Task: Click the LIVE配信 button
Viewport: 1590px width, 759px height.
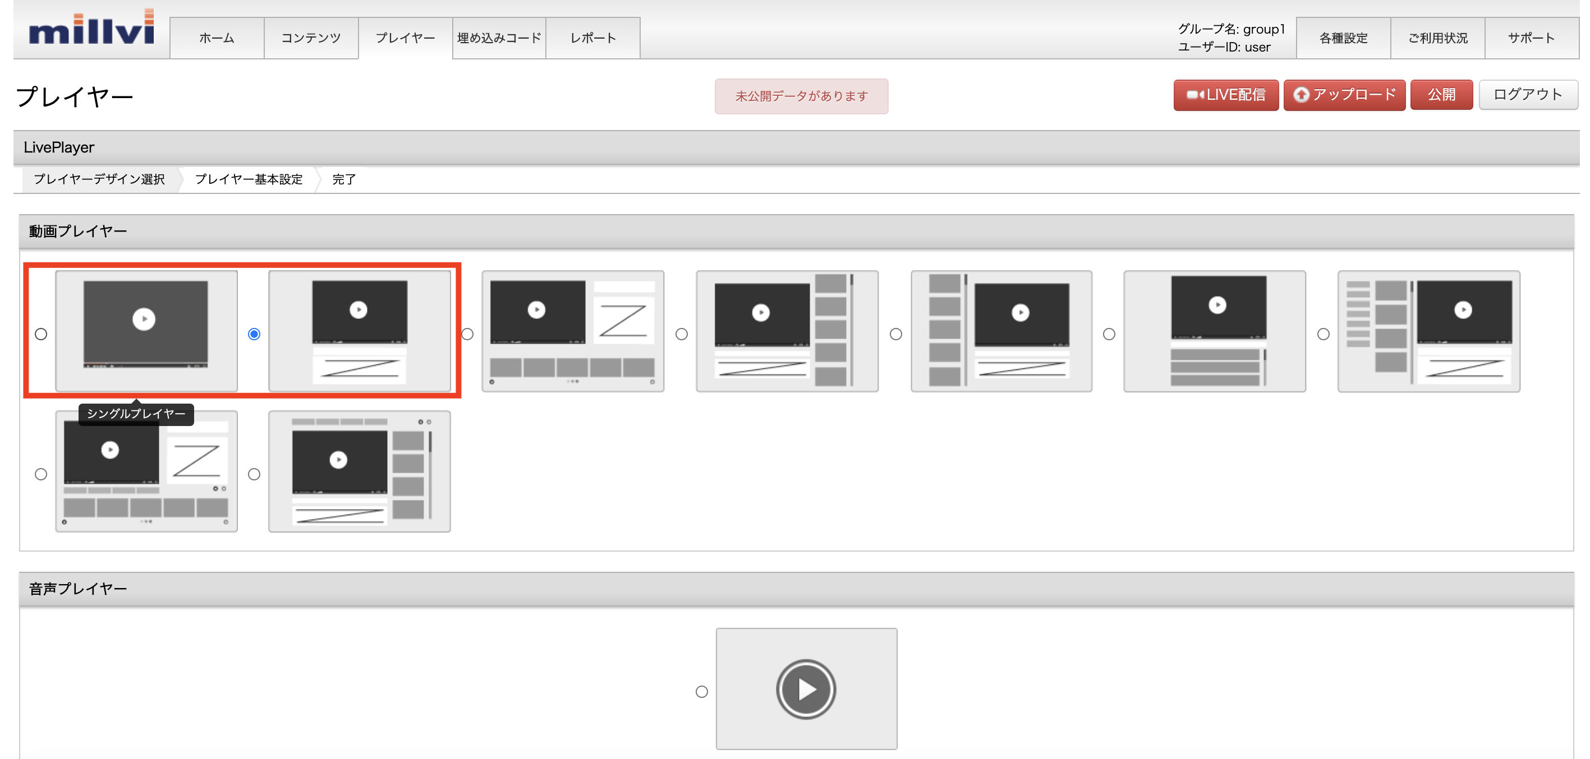Action: 1226,95
